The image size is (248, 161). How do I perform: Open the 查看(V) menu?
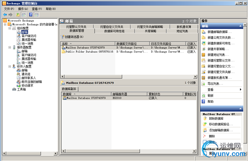click(37, 9)
